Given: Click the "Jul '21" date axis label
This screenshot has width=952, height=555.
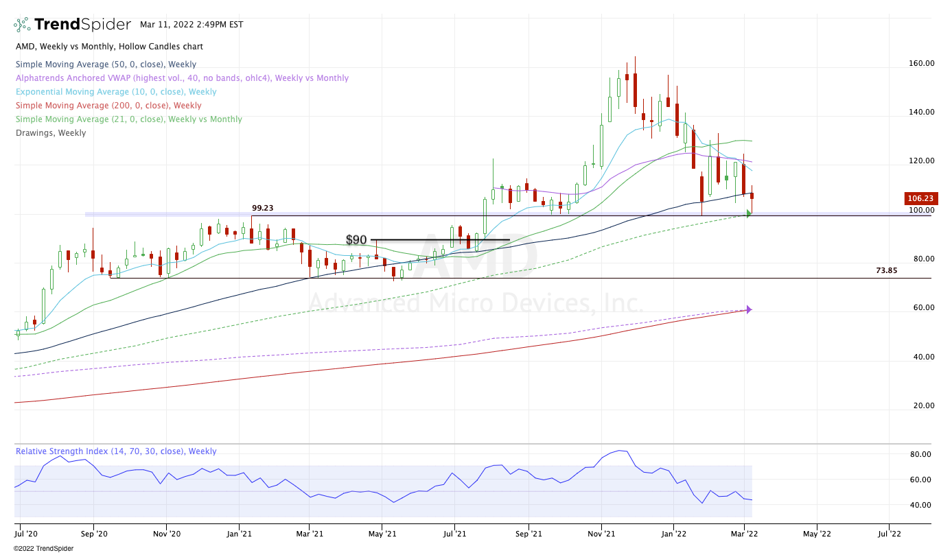Looking at the screenshot, I should pos(454,532).
